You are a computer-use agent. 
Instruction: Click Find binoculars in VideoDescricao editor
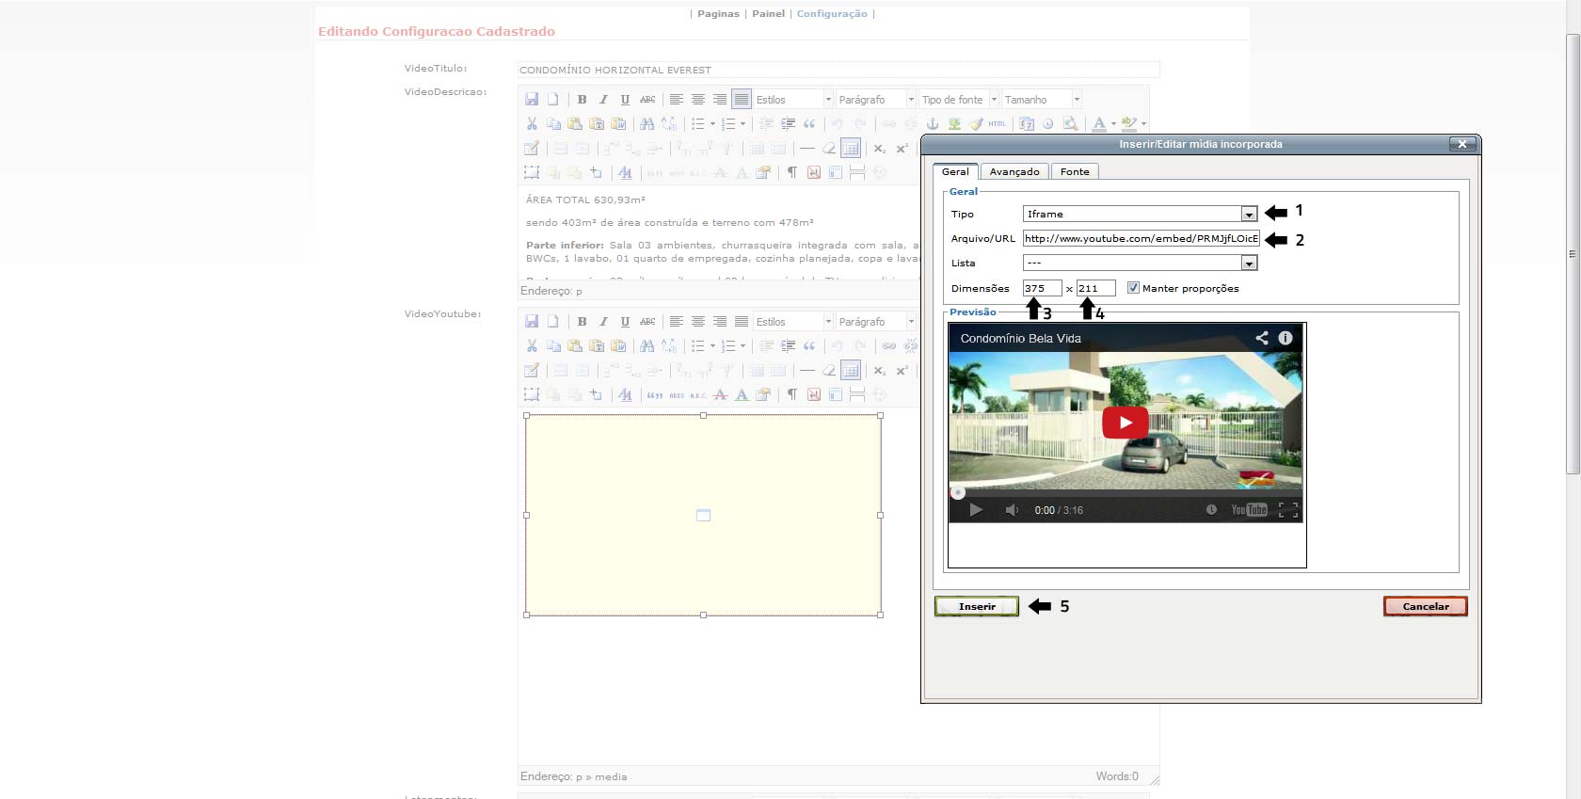coord(647,123)
